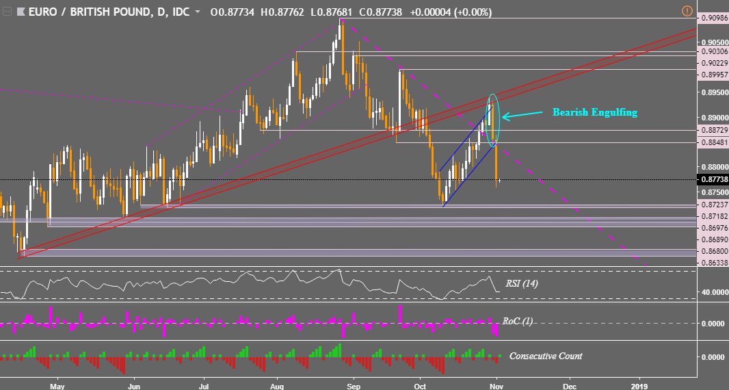This screenshot has width=729, height=390.
Task: Click the 0.89500 axis price tick
Action: [x=714, y=92]
